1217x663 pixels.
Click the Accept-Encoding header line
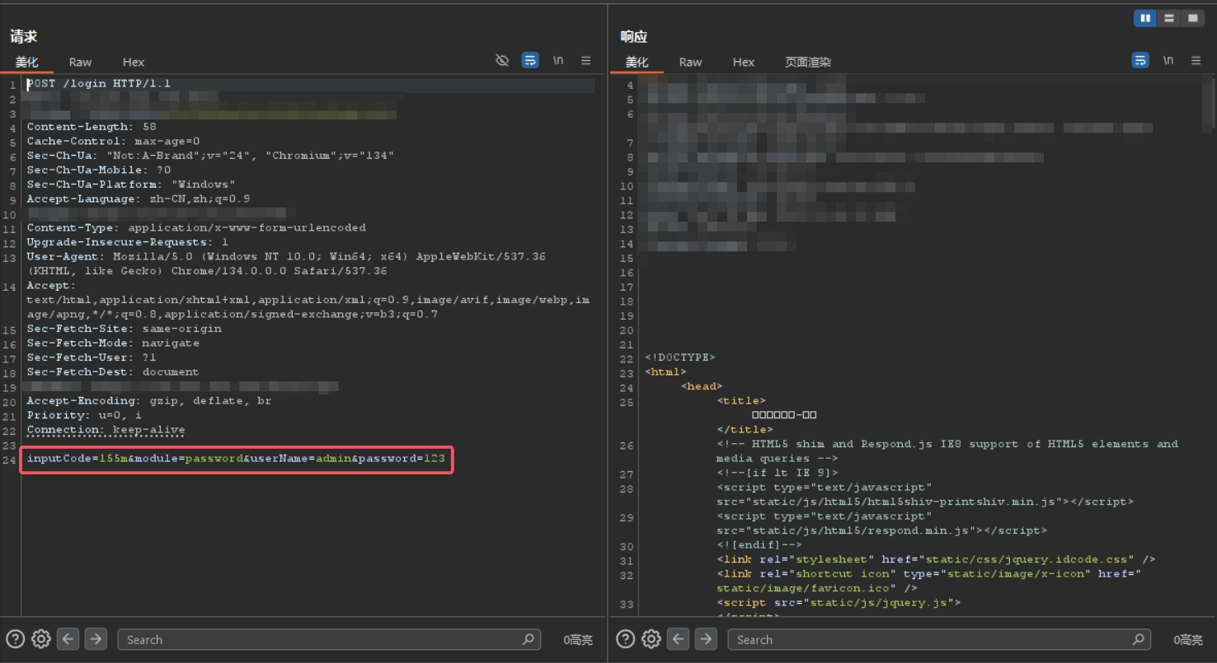tap(149, 401)
